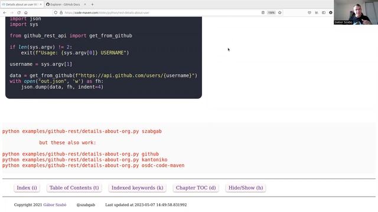Click the 'but these also work:' text

(x=67, y=143)
